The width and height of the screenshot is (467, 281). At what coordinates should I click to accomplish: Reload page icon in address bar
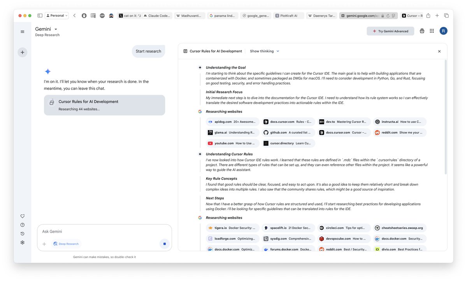point(388,16)
